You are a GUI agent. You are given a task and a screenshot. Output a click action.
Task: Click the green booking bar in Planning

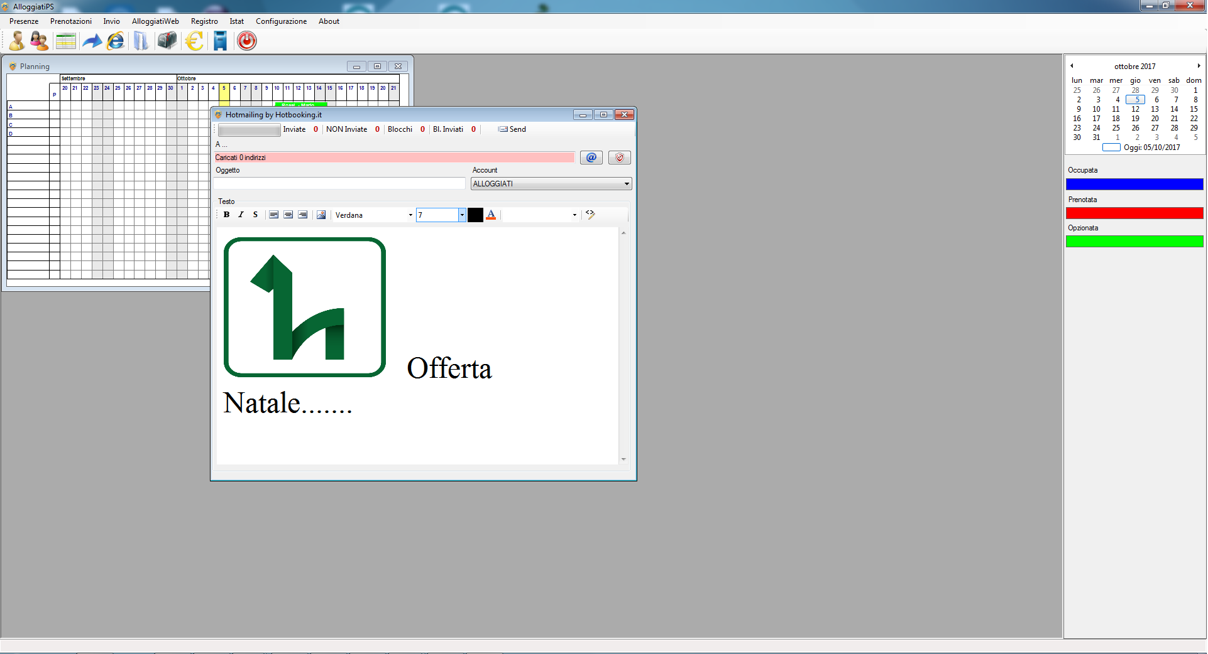pyautogui.click(x=300, y=104)
